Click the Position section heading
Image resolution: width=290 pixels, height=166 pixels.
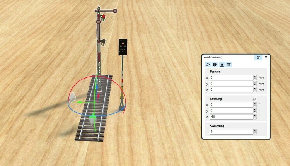point(215,72)
